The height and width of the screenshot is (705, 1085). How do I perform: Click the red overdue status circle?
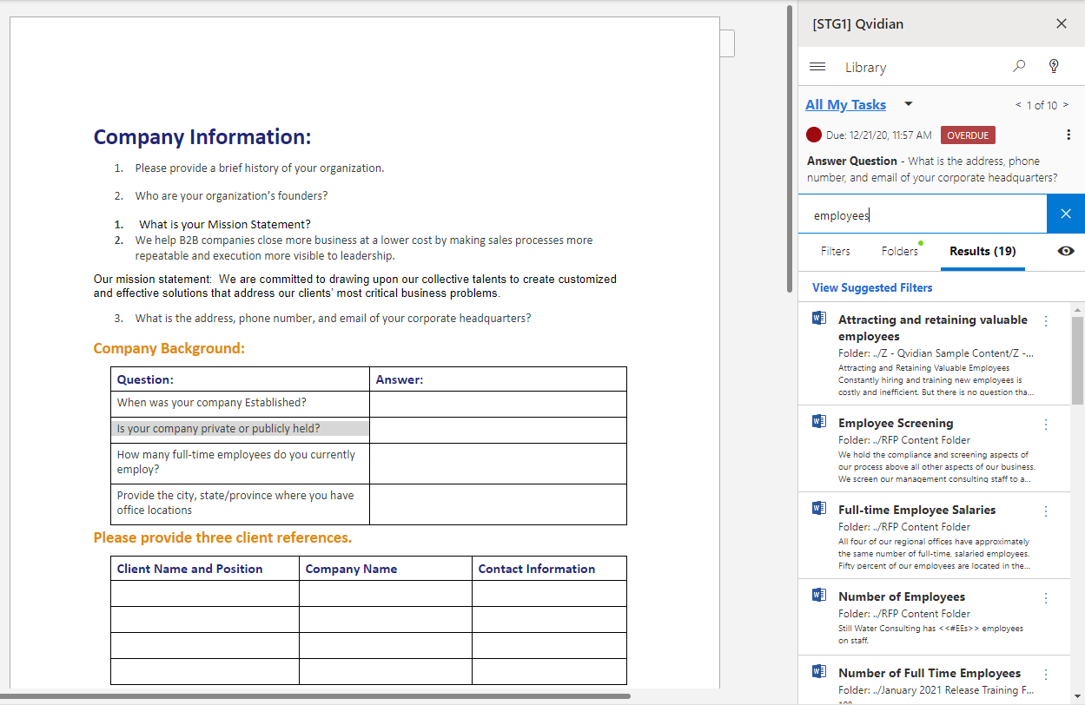[x=814, y=135]
